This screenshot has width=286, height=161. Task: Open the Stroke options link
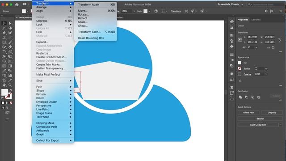coord(247,68)
